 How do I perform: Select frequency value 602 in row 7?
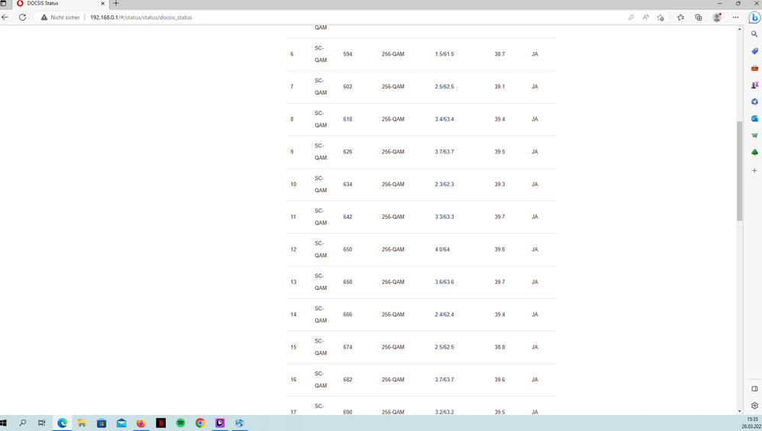click(x=347, y=87)
